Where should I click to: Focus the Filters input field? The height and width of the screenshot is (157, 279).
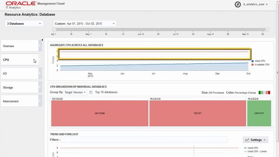144,140
